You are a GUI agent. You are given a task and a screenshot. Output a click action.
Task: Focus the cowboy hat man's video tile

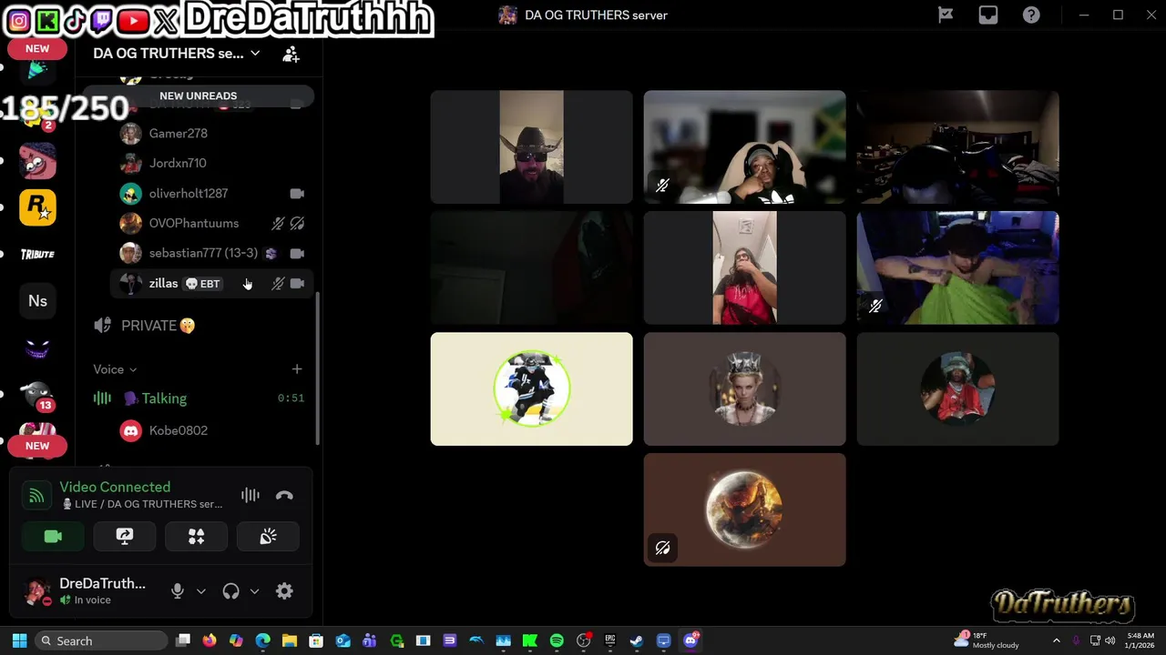(x=531, y=146)
